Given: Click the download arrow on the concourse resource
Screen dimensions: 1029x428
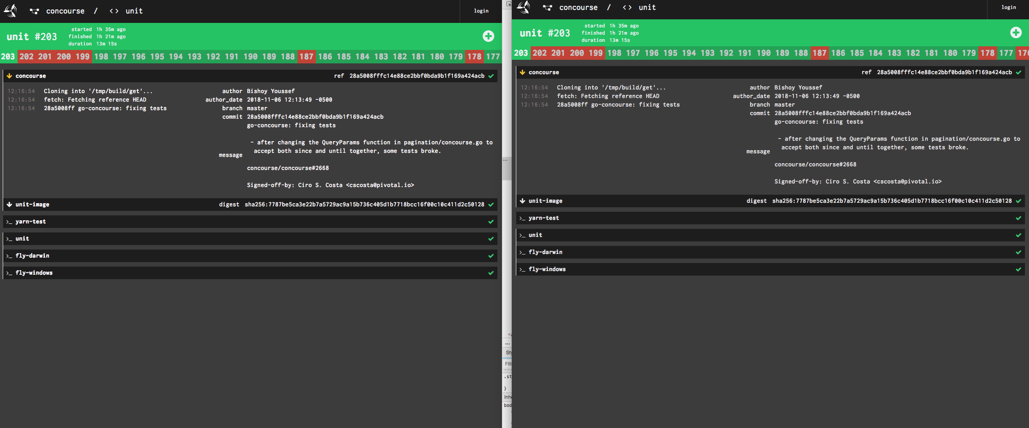Looking at the screenshot, I should click(x=9, y=76).
